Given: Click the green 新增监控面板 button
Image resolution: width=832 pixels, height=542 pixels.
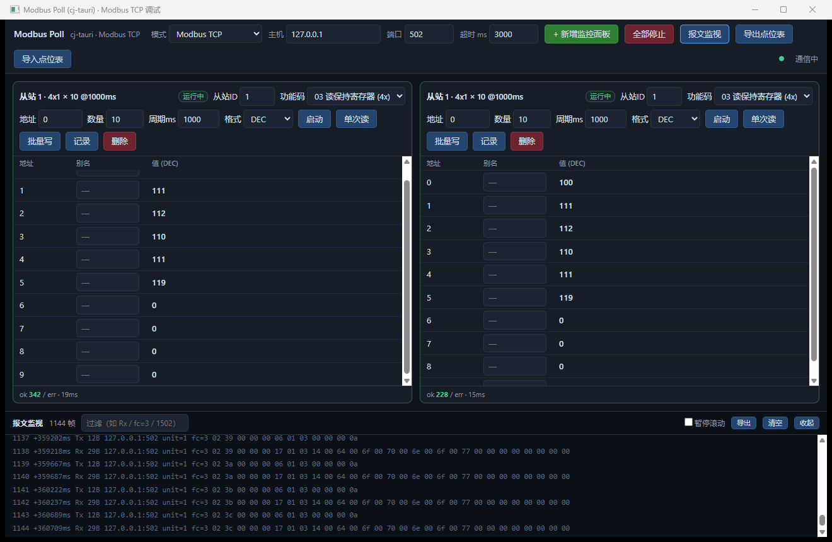Looking at the screenshot, I should [x=581, y=34].
